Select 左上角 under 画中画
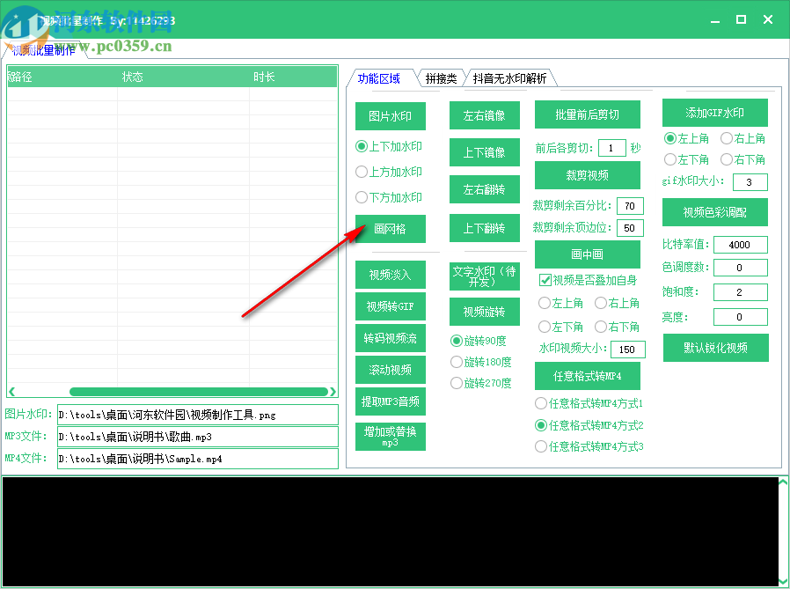This screenshot has width=790, height=589. click(x=560, y=303)
